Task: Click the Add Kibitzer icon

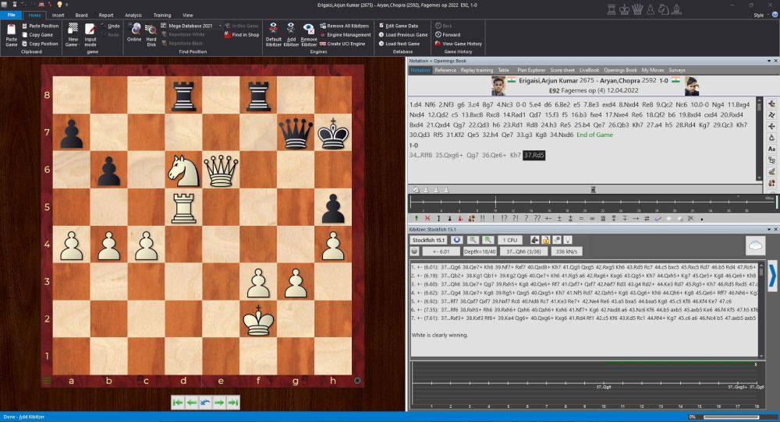Action: click(x=291, y=30)
